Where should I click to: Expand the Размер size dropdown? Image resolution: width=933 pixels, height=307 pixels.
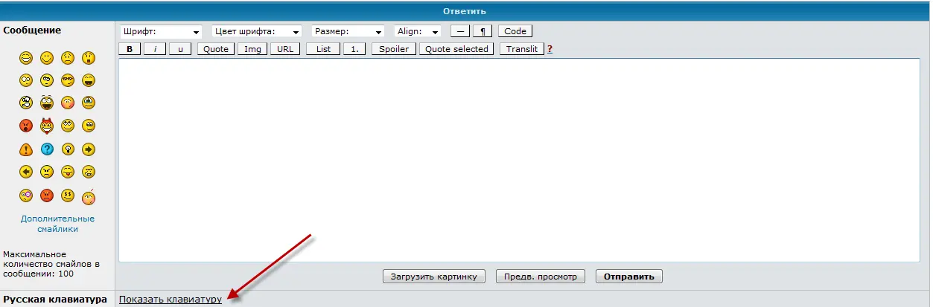348,31
